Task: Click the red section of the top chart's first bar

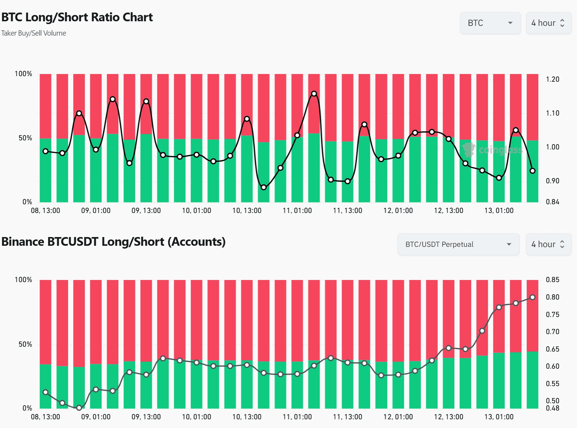Action: point(45,105)
